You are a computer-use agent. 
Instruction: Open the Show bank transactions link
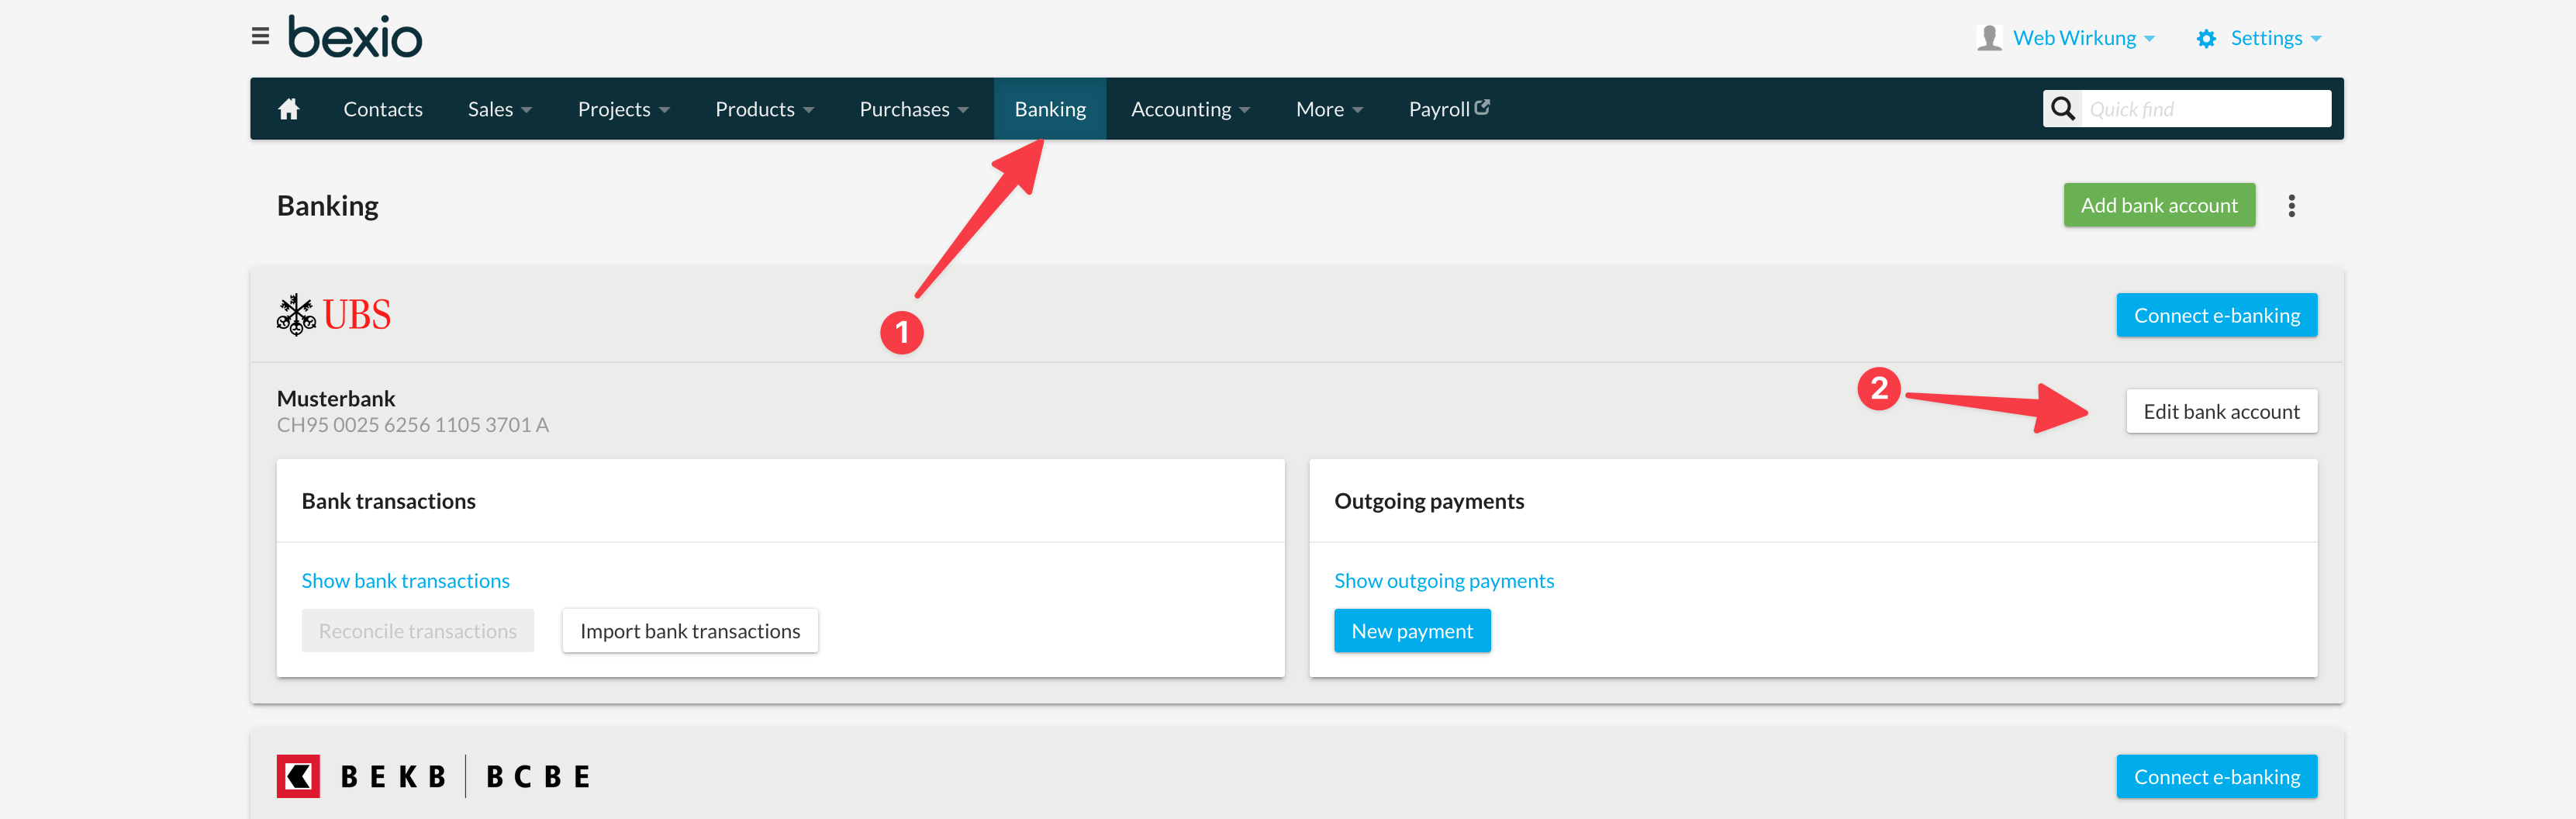coord(405,581)
